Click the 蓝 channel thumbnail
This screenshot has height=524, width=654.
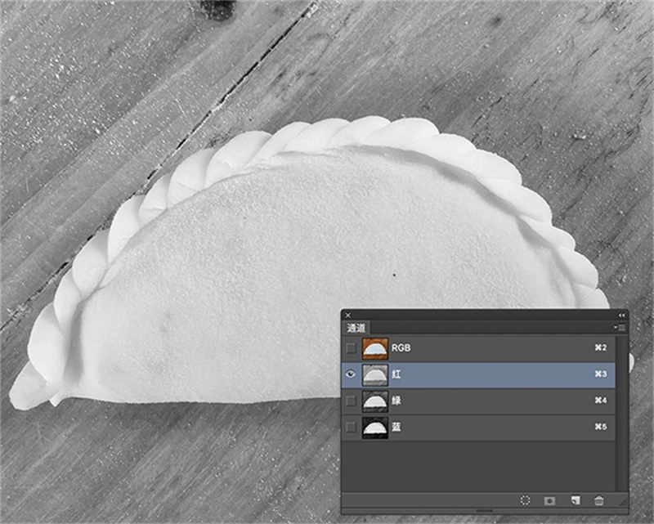tap(374, 428)
